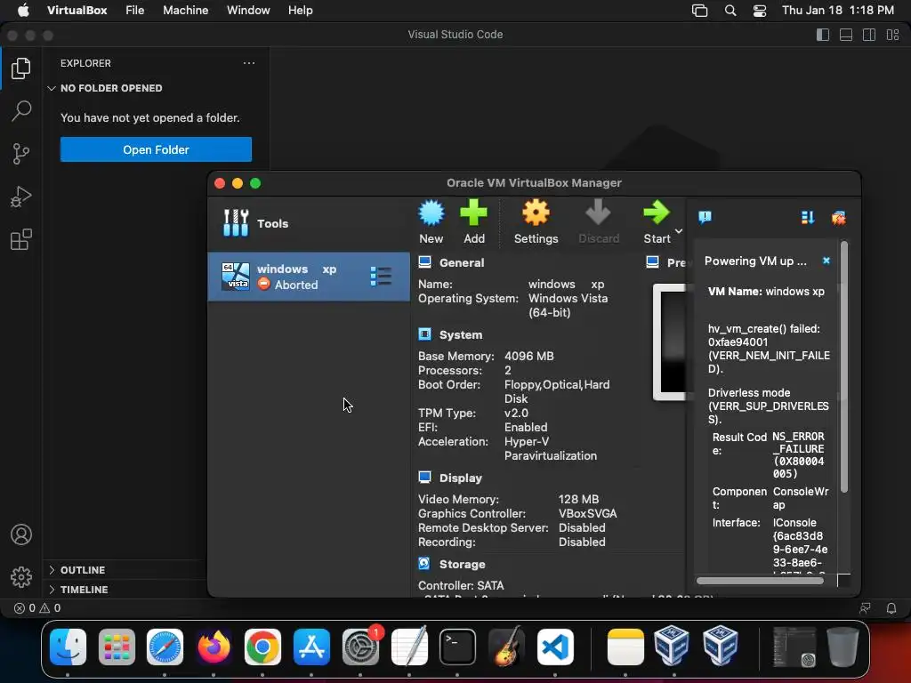Open Launchpad from the Dock
The width and height of the screenshot is (911, 683).
pyautogui.click(x=117, y=647)
